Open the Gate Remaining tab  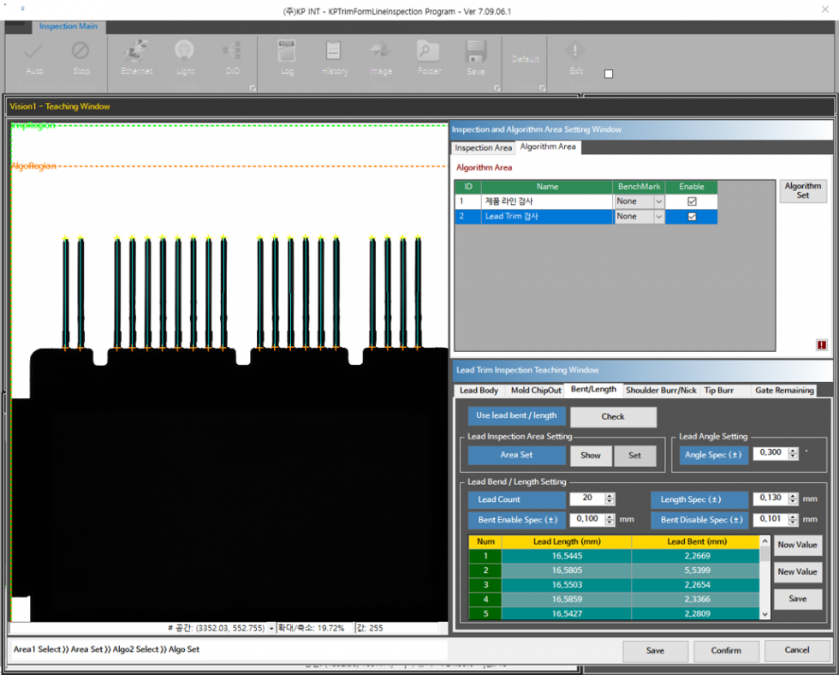[x=784, y=391]
